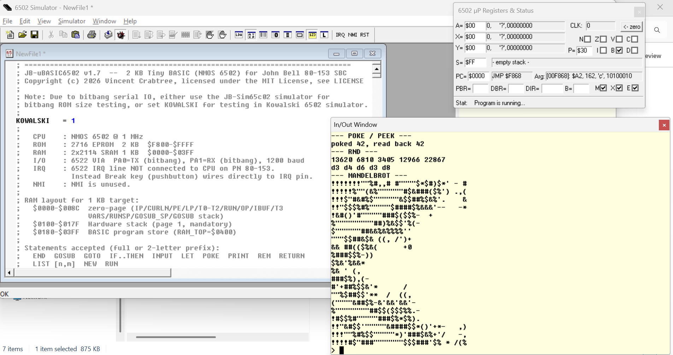Click 'KOWALSKI = 1' line in editor
The image size is (673, 355).
click(x=45, y=121)
